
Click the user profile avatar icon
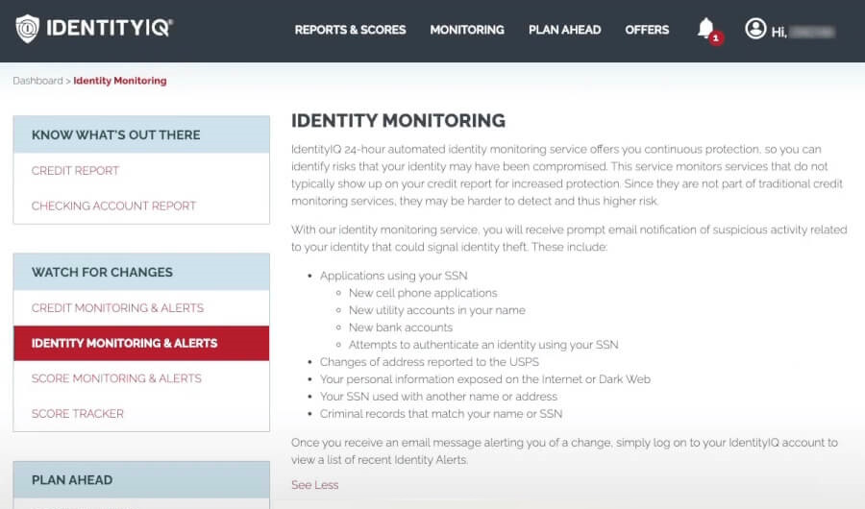coord(755,29)
